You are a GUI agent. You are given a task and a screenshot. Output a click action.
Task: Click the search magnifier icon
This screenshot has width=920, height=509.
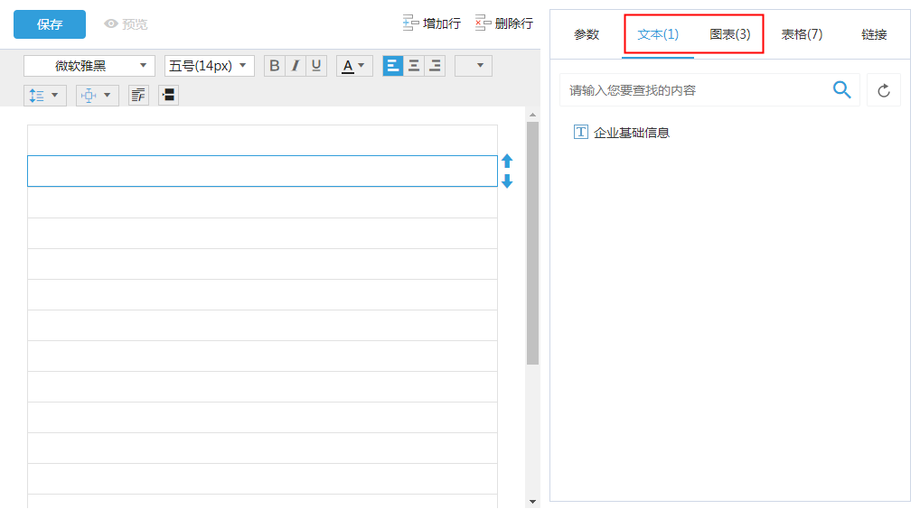point(841,89)
